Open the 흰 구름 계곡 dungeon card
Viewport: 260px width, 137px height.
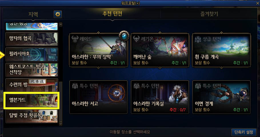[x=221, y=50]
